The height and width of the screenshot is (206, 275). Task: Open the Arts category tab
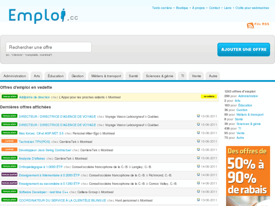click(x=37, y=76)
